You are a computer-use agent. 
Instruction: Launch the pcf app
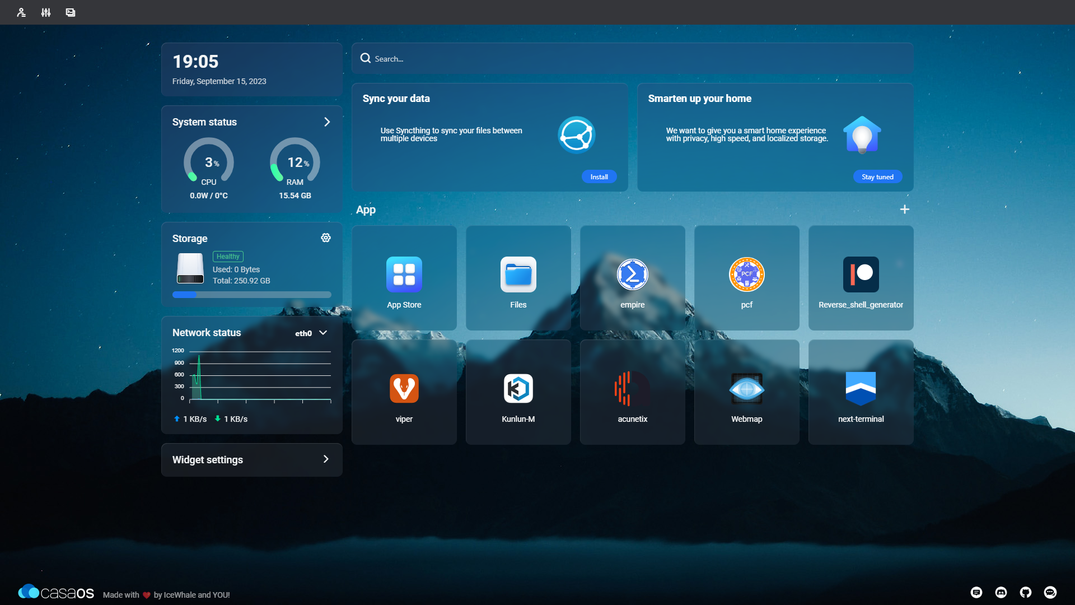pyautogui.click(x=746, y=274)
